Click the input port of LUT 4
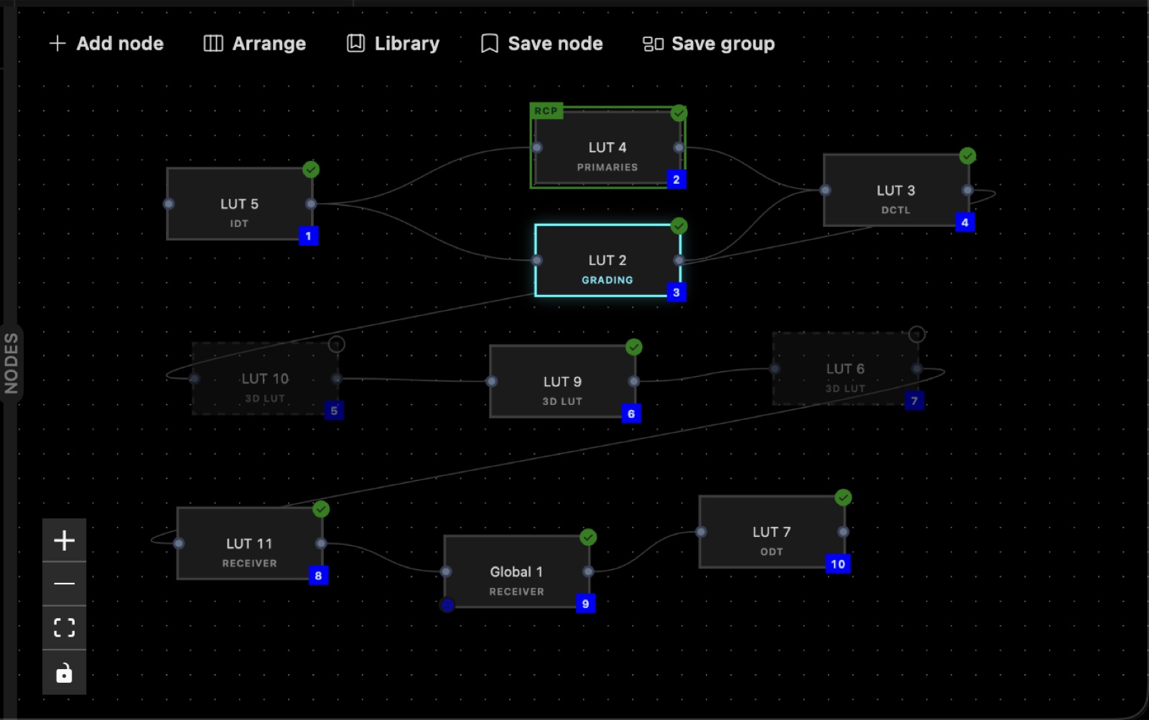The image size is (1149, 720). (x=536, y=148)
